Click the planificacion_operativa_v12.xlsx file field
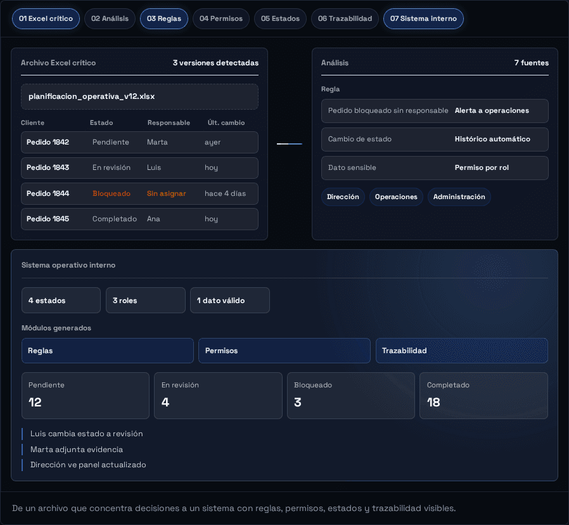Image resolution: width=569 pixels, height=525 pixels. click(x=139, y=96)
